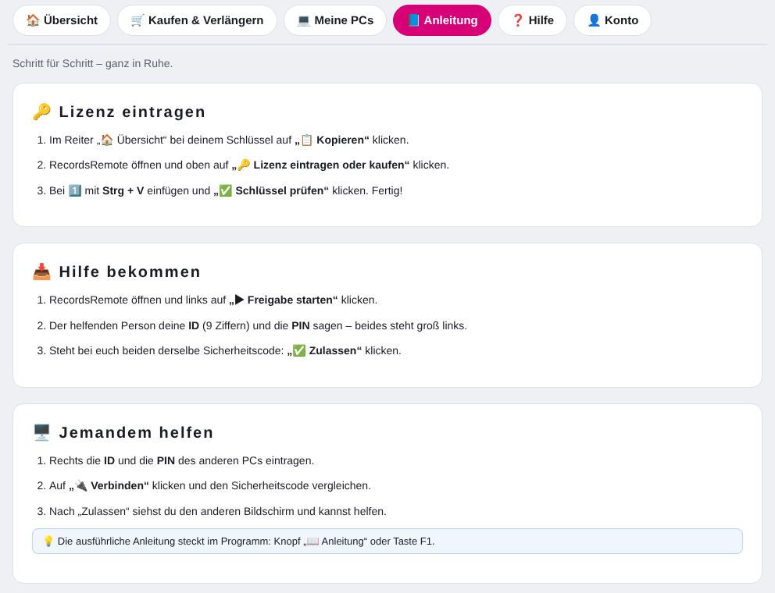Click the book icon before Anleitung in hint
Image resolution: width=775 pixels, height=593 pixels.
point(312,542)
